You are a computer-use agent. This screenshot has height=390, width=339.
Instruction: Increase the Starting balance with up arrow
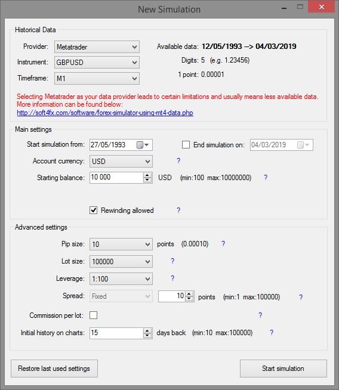(147, 175)
